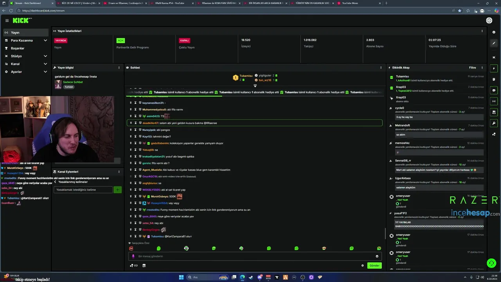501x282 pixels.
Task: Open the Windows Start menu
Action: pyautogui.click(x=181, y=277)
